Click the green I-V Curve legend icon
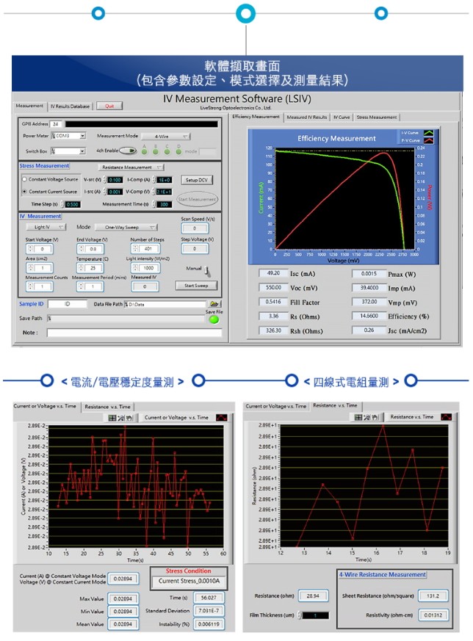Image resolution: width=473 pixels, height=641 pixels. (x=428, y=133)
